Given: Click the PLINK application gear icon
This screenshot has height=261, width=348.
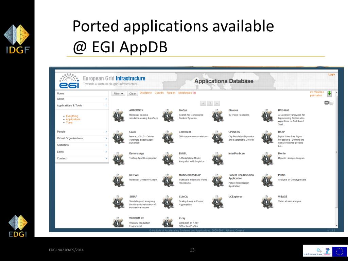Looking at the screenshot, I should (267, 180).
